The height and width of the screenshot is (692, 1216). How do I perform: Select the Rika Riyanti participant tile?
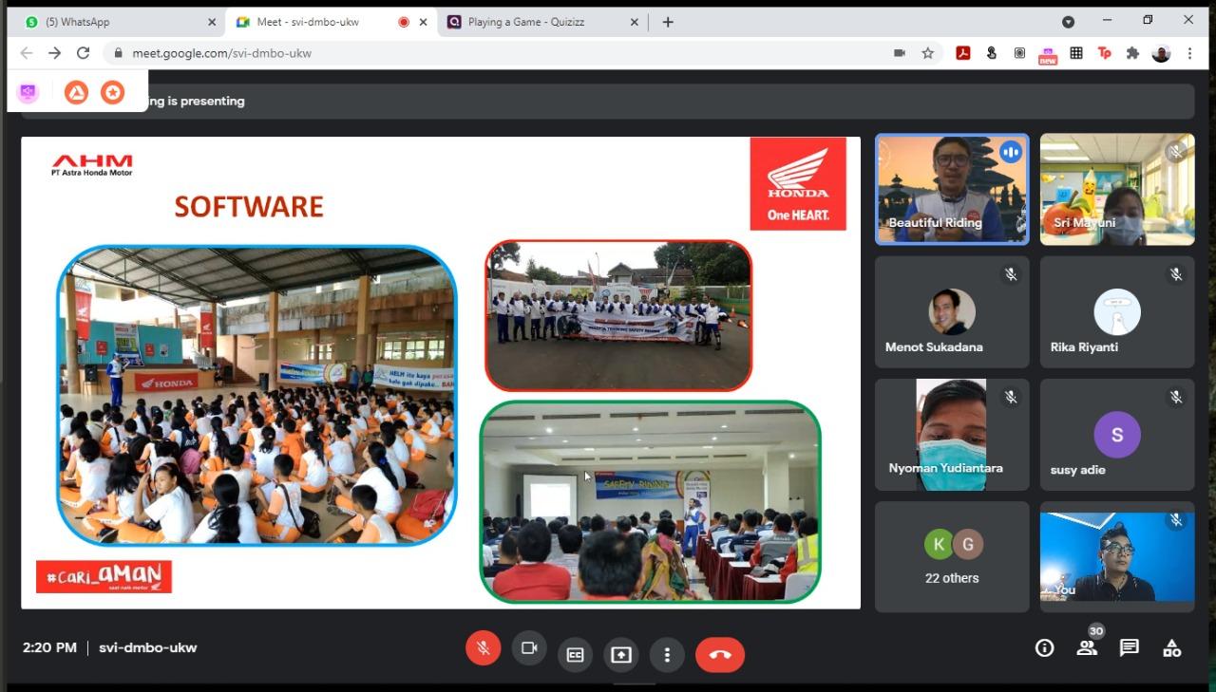point(1117,312)
